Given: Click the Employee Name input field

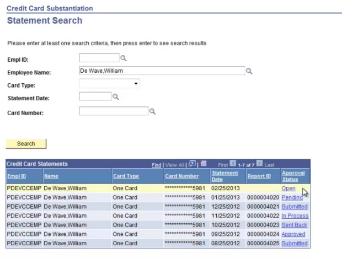Looking at the screenshot, I should (162, 71).
